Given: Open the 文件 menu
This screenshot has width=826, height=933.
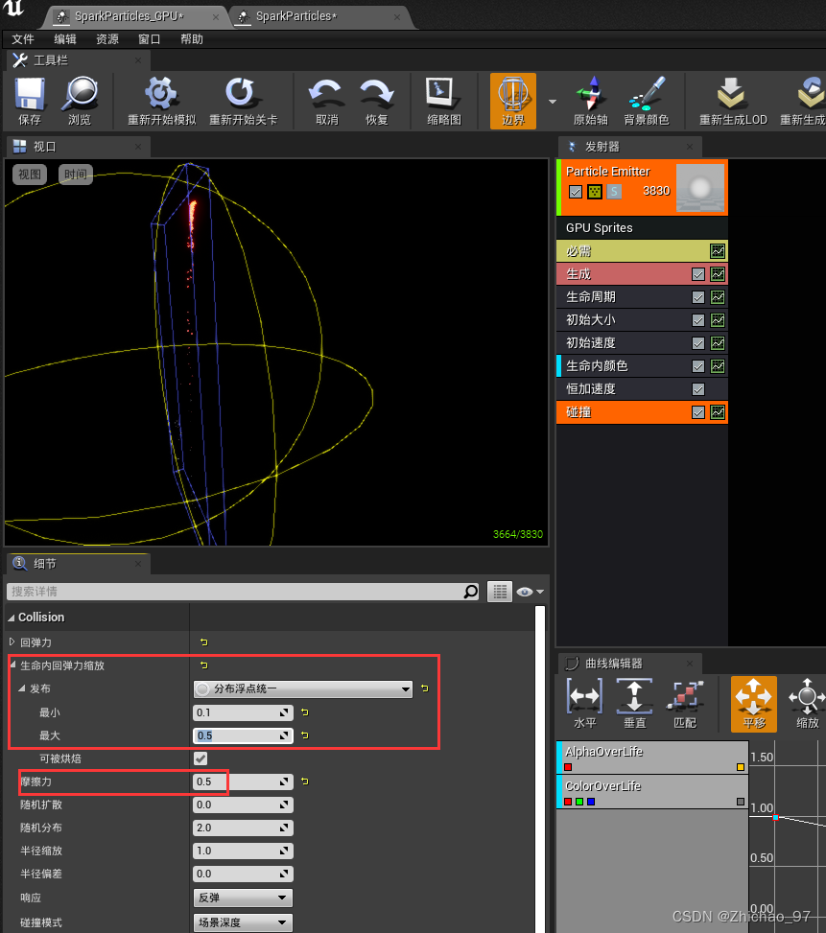Looking at the screenshot, I should [x=23, y=39].
